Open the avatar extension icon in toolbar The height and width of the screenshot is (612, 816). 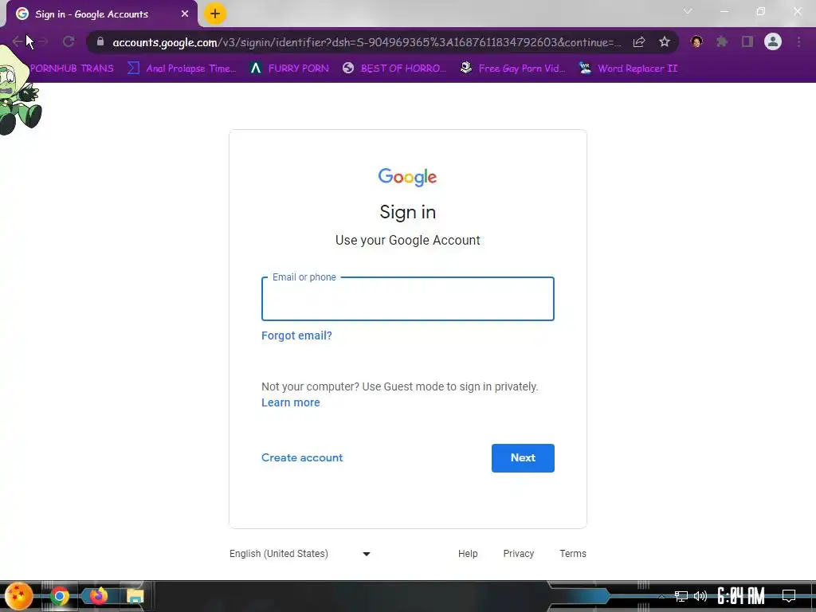(x=696, y=41)
